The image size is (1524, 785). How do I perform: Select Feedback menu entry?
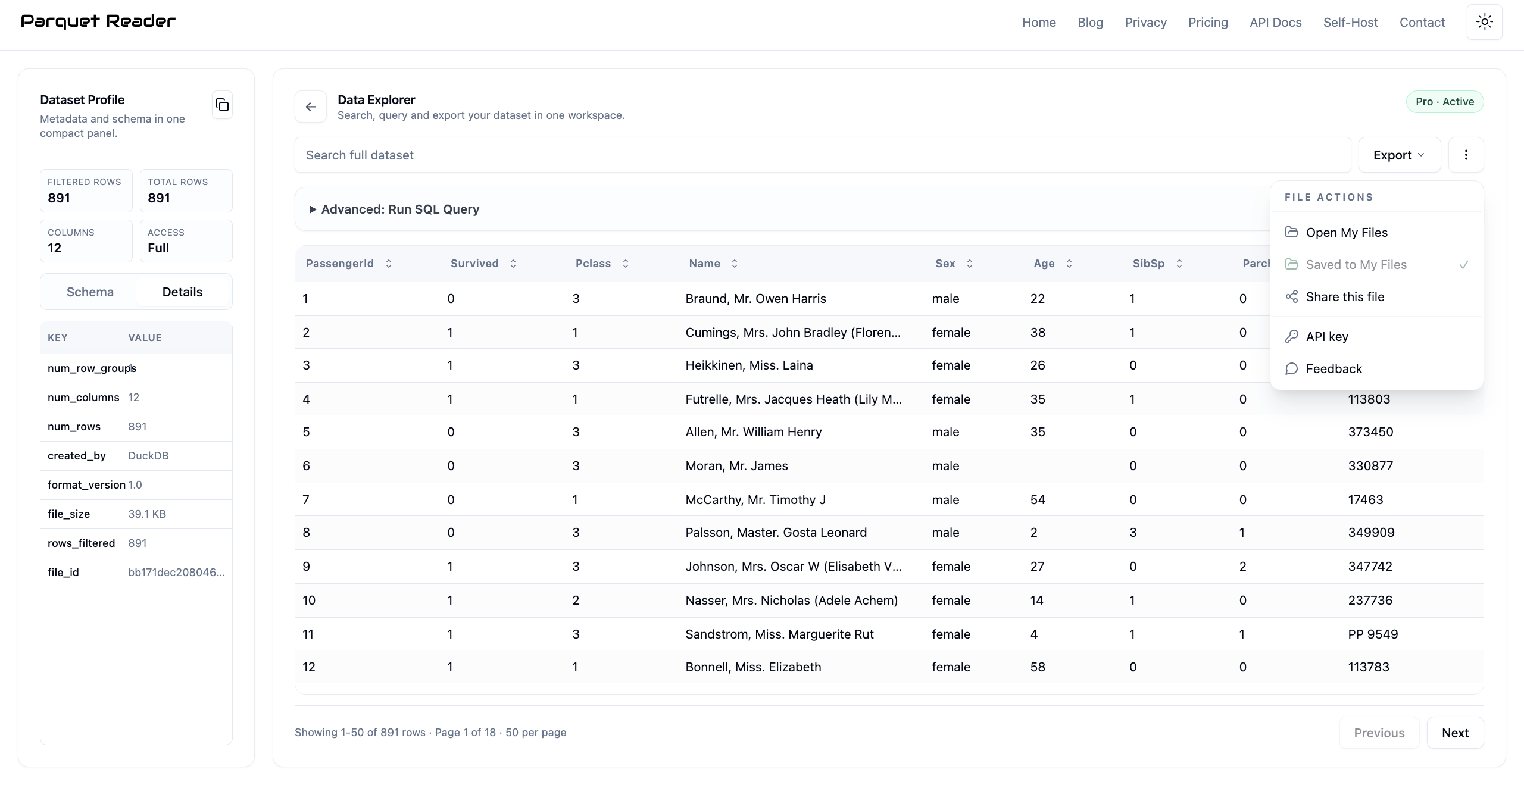coord(1376,368)
